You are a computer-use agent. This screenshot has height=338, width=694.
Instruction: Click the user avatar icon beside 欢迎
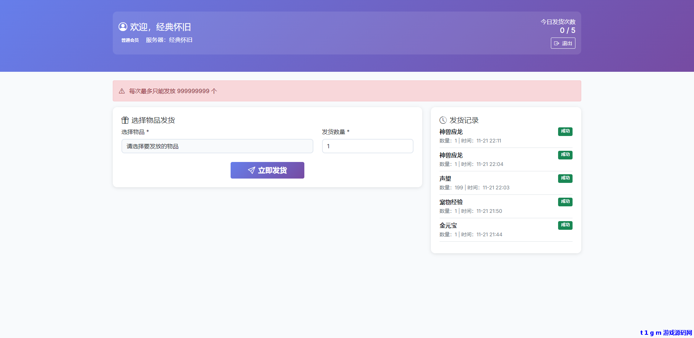(x=123, y=26)
